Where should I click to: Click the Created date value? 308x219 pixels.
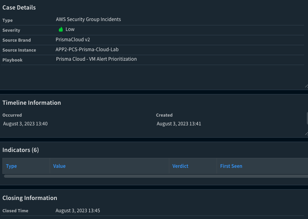[179, 123]
